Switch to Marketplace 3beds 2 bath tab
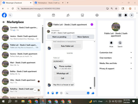Viewport: 138px width, 104px height. 49,3
